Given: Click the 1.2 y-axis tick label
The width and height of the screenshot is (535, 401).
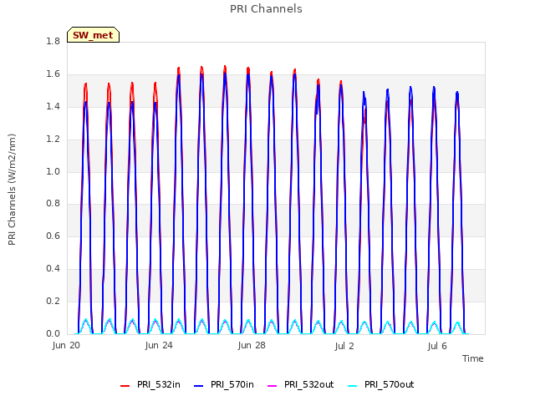Looking at the screenshot, I should pyautogui.click(x=53, y=140).
